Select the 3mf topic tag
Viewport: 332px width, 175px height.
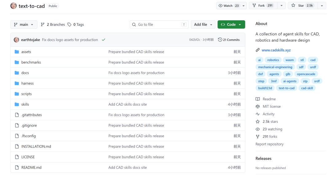[274, 81]
